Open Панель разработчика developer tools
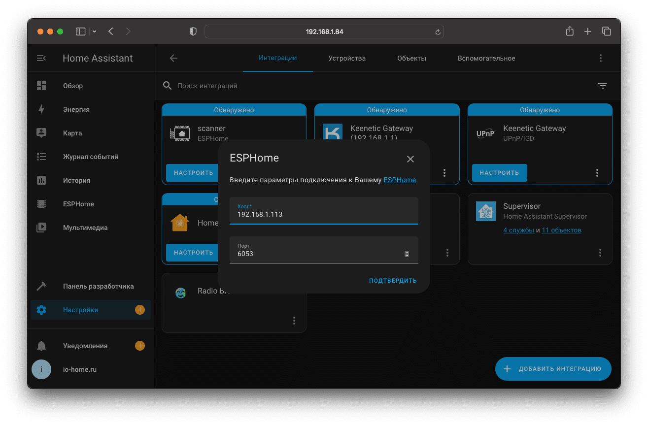The image size is (648, 425). (98, 286)
